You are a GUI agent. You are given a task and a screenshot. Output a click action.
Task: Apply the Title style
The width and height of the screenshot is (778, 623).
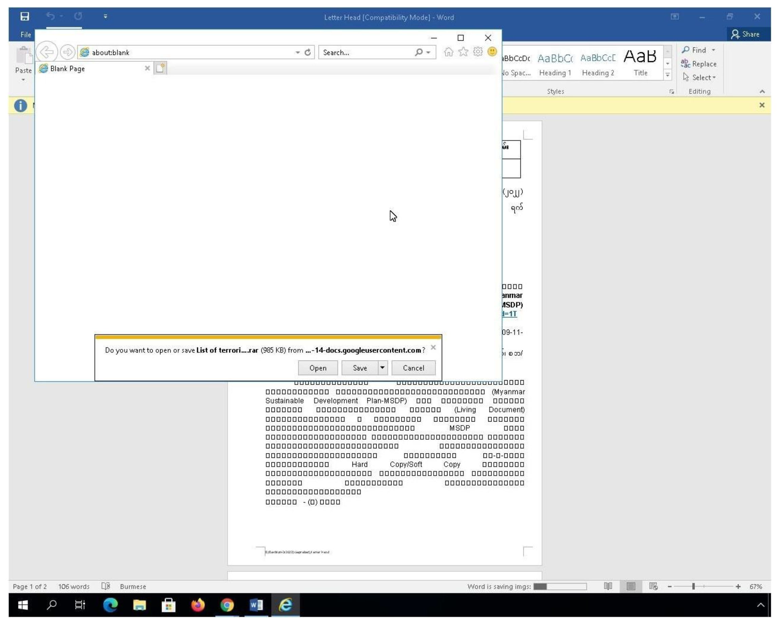(x=641, y=64)
